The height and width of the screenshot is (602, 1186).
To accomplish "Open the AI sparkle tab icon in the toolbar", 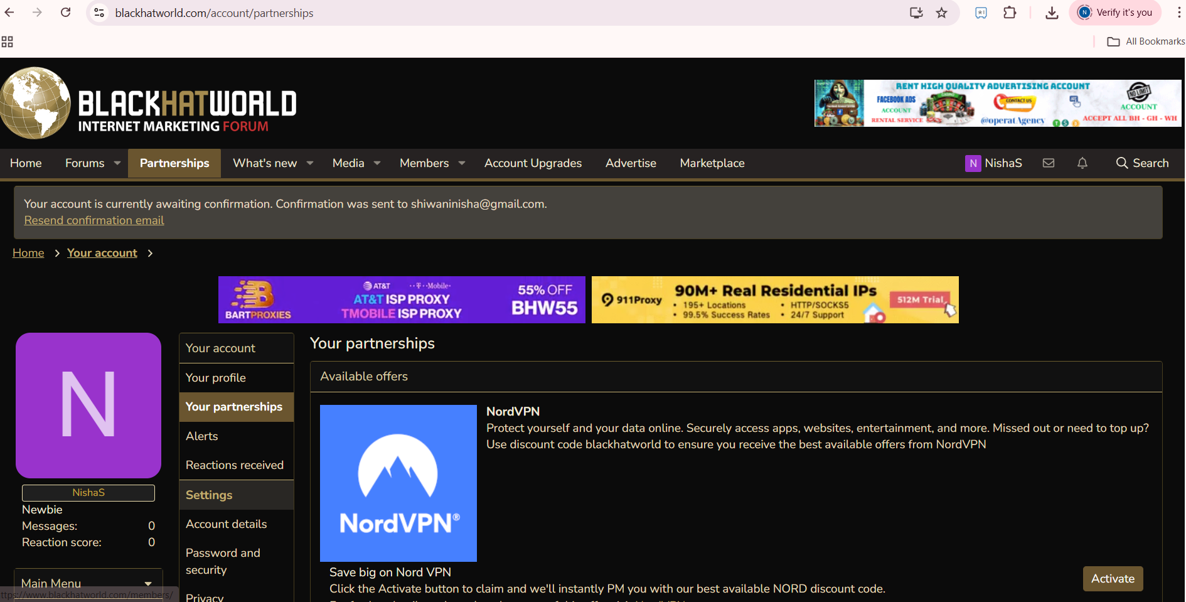I will click(981, 13).
